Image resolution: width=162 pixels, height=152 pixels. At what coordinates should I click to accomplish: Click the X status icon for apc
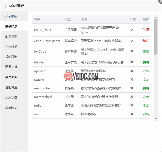pos(132,114)
